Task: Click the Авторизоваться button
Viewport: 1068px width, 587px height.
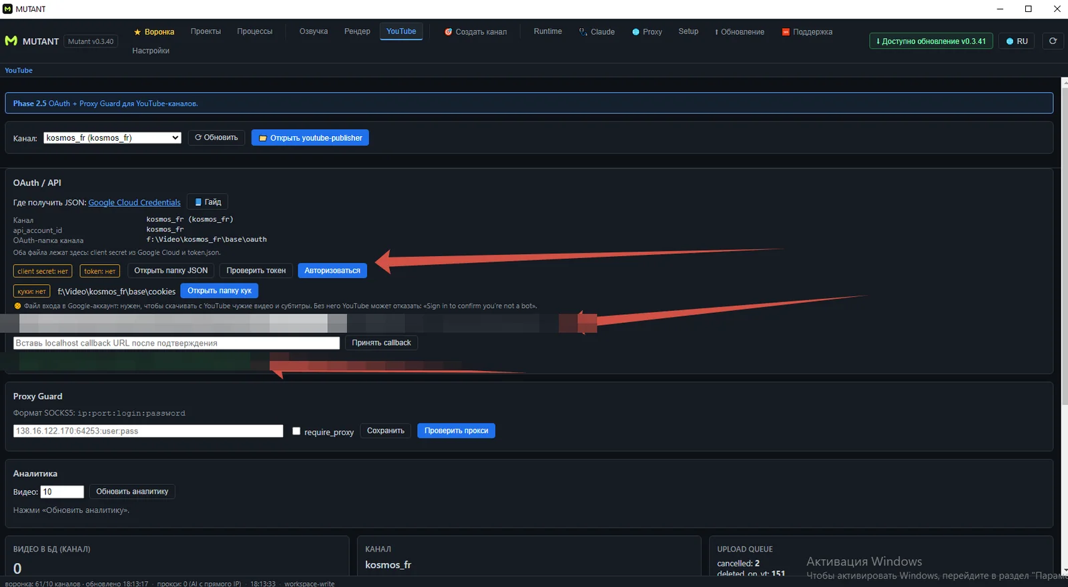Action: (x=332, y=271)
